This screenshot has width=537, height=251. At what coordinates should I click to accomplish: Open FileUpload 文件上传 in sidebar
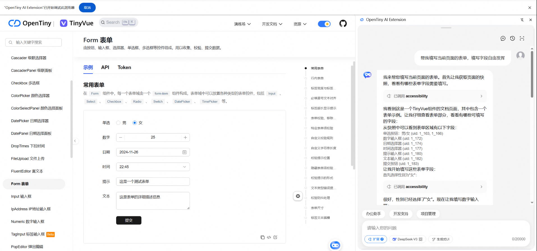28,159
